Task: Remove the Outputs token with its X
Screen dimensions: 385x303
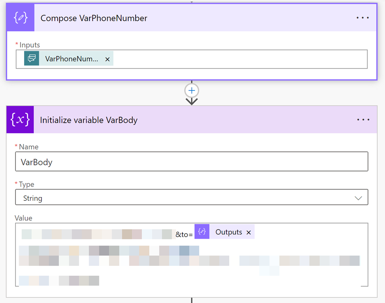Action: [x=249, y=232]
